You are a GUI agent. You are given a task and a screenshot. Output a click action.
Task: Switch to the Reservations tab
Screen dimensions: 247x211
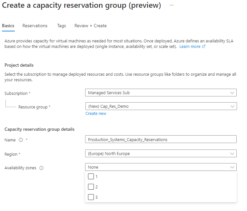pyautogui.click(x=35, y=26)
